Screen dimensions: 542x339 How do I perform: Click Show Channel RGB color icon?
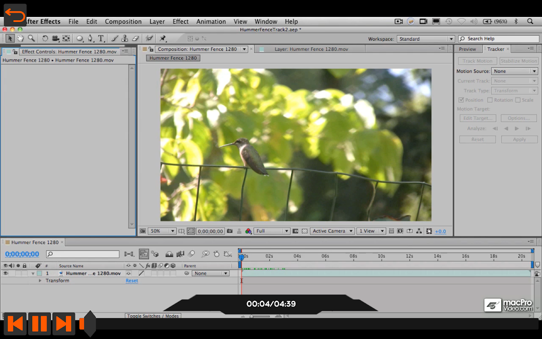[249, 231]
